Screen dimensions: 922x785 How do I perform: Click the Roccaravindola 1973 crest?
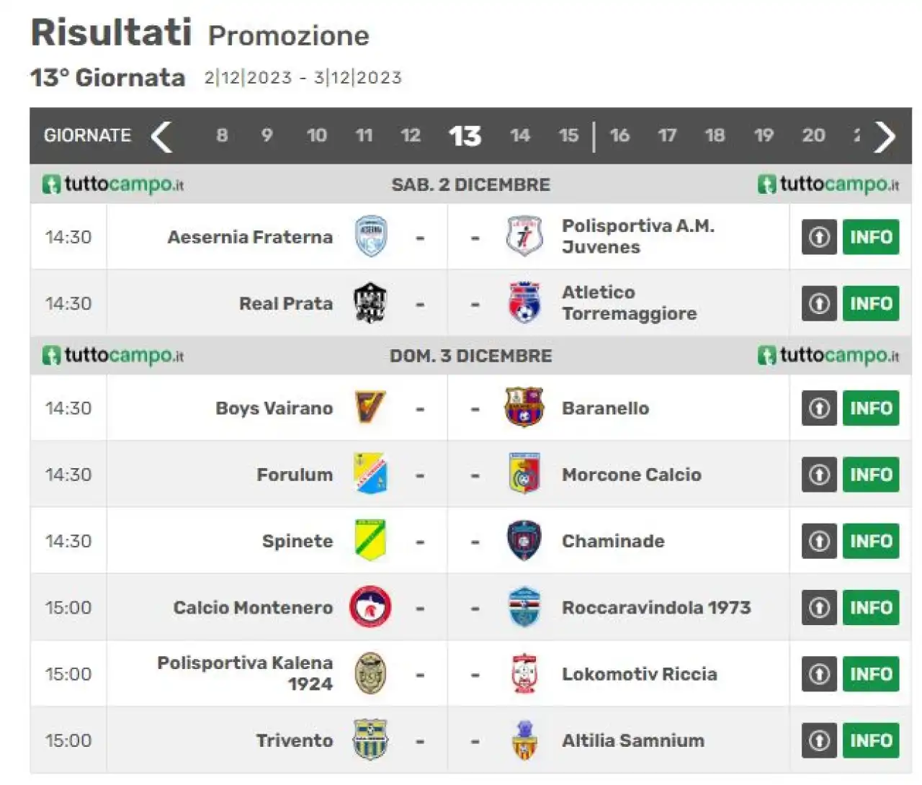[524, 607]
